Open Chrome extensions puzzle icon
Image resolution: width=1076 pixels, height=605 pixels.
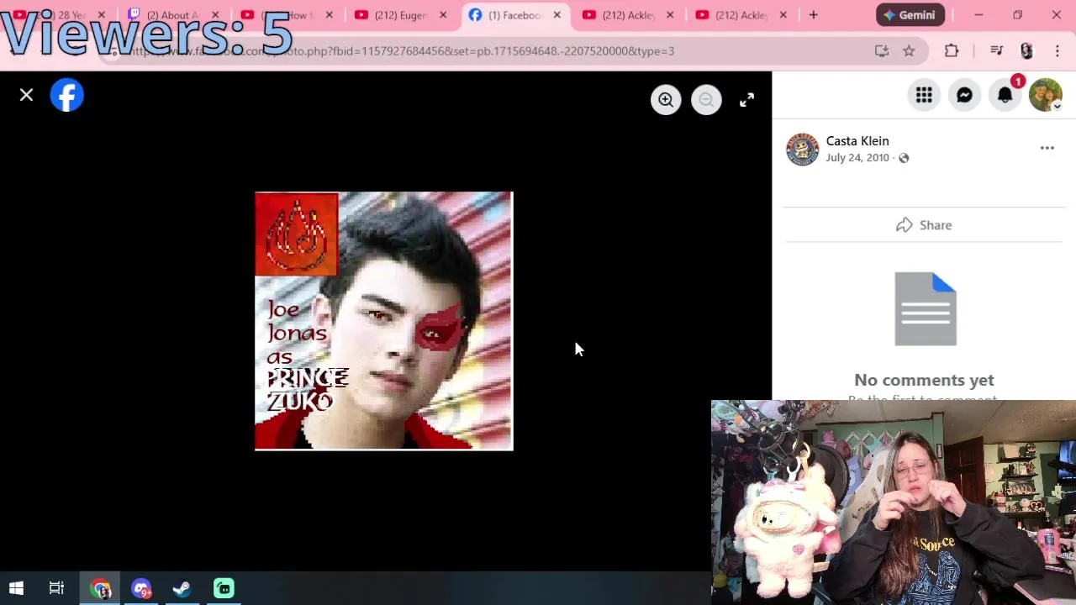pos(952,51)
